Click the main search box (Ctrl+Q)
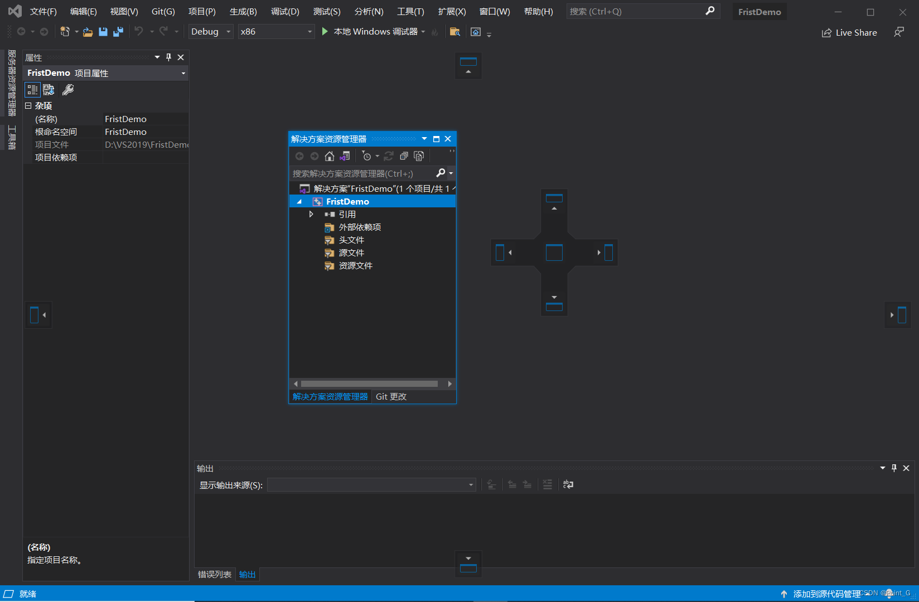The width and height of the screenshot is (919, 602). point(643,11)
